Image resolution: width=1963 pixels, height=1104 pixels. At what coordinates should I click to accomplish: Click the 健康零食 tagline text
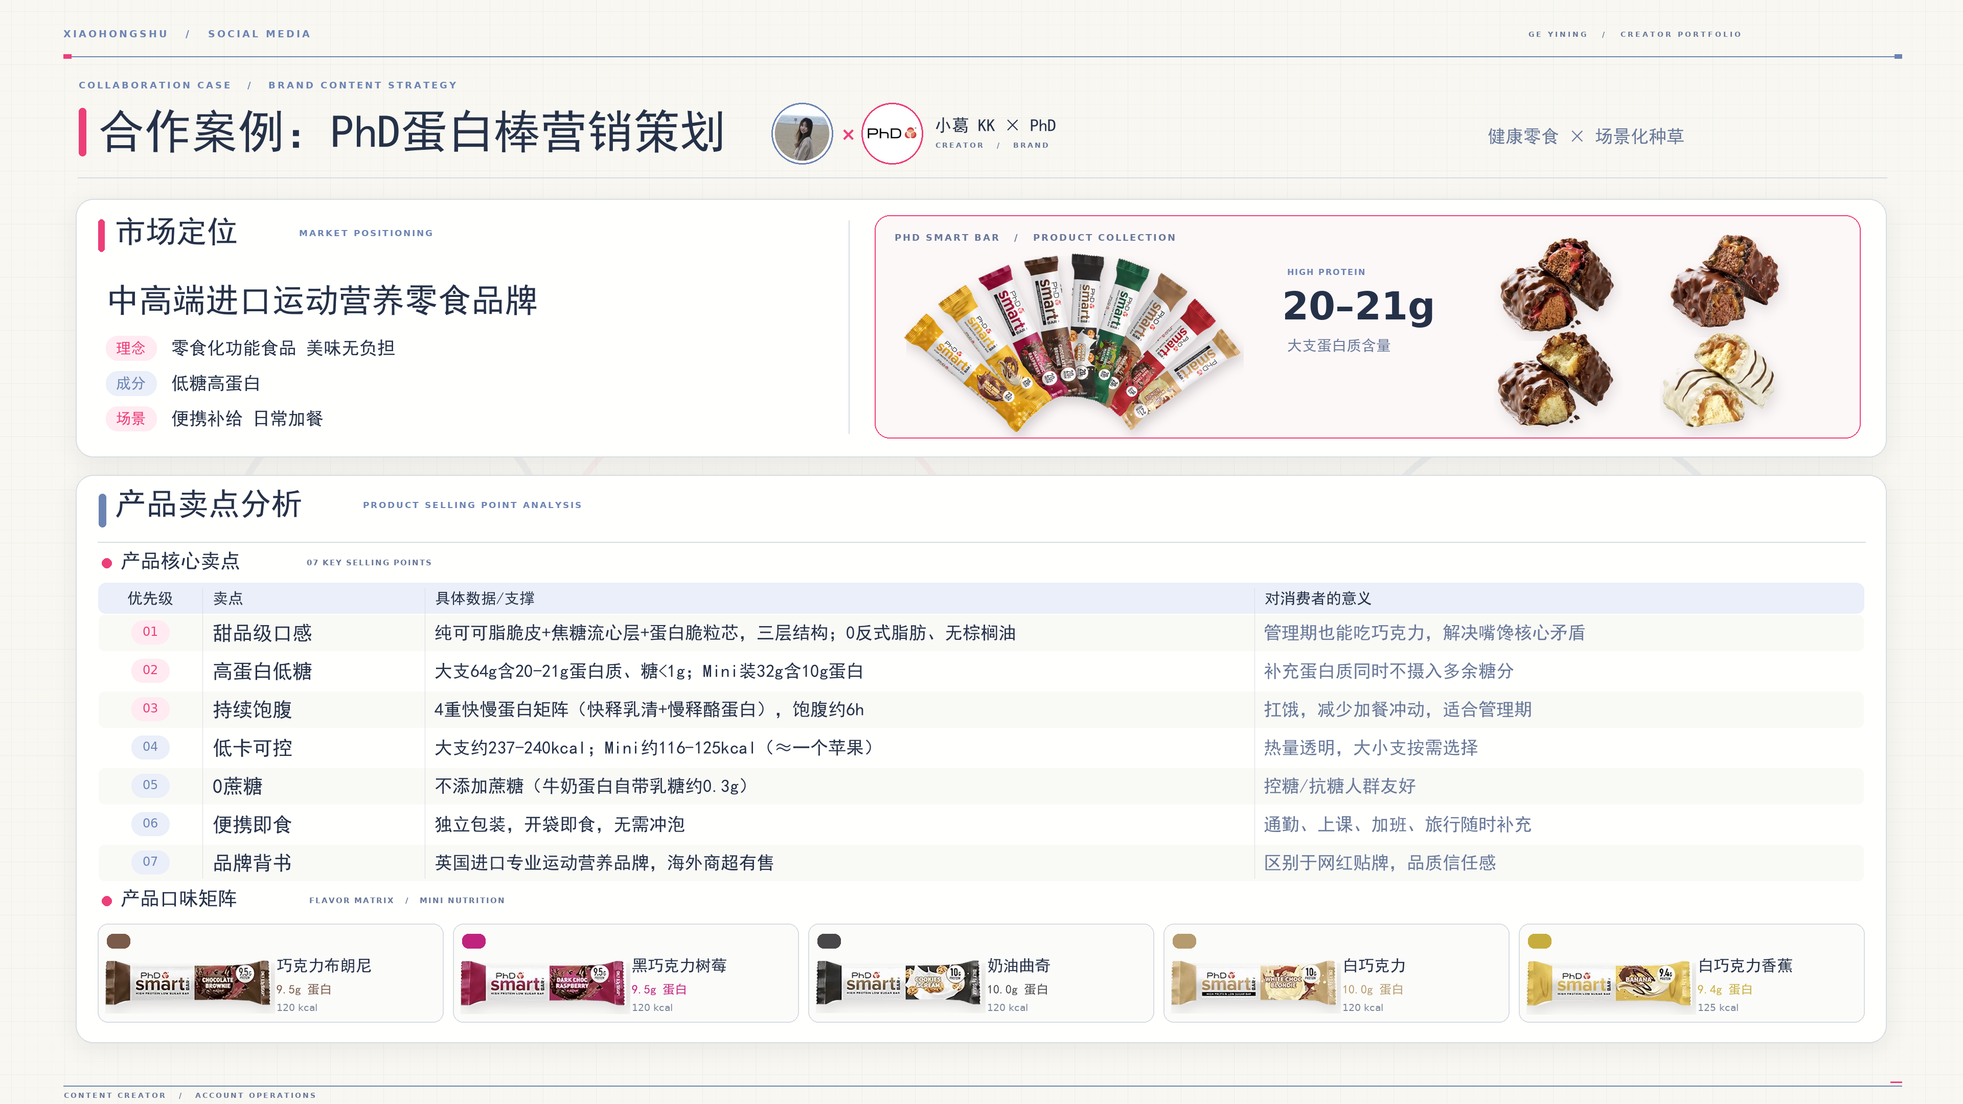tap(1522, 136)
